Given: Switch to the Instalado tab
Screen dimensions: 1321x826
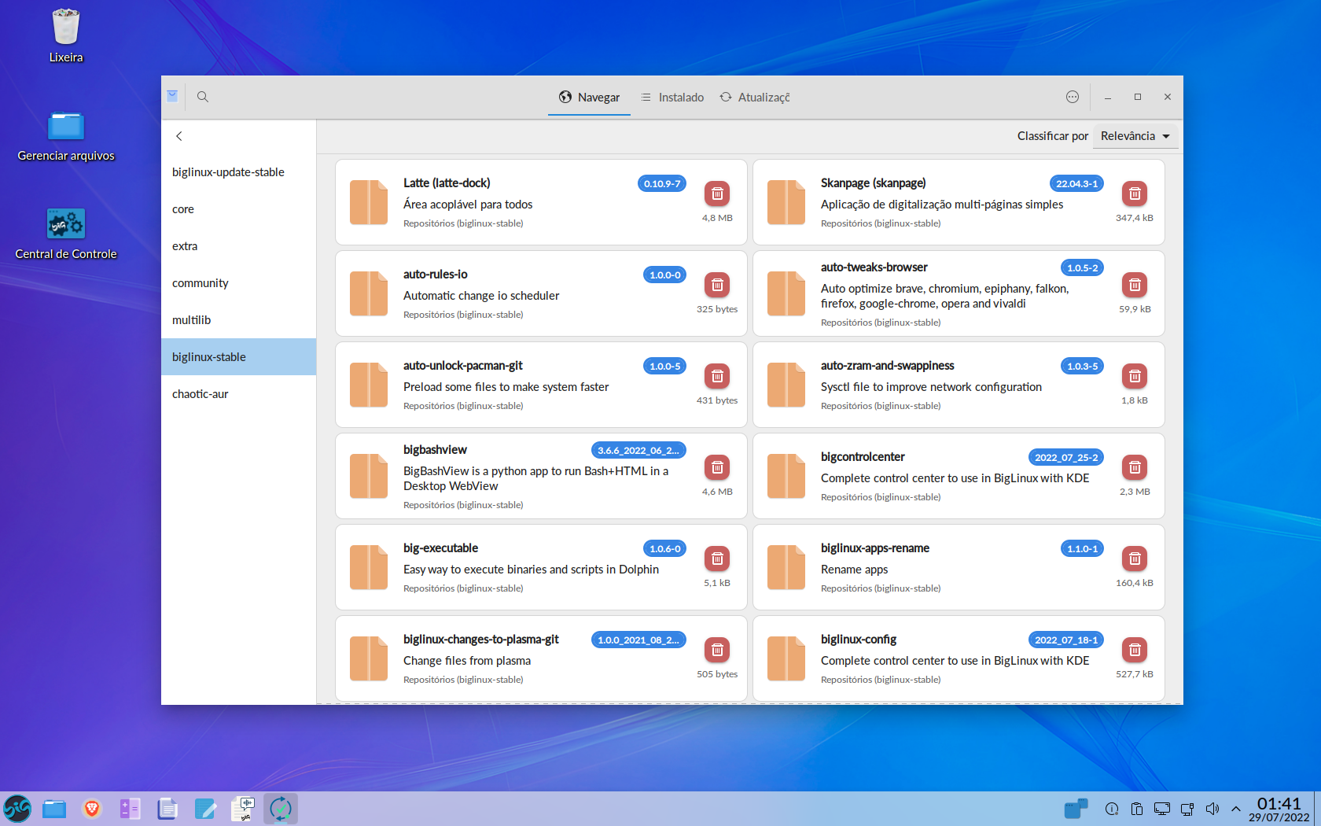Looking at the screenshot, I should tap(672, 98).
